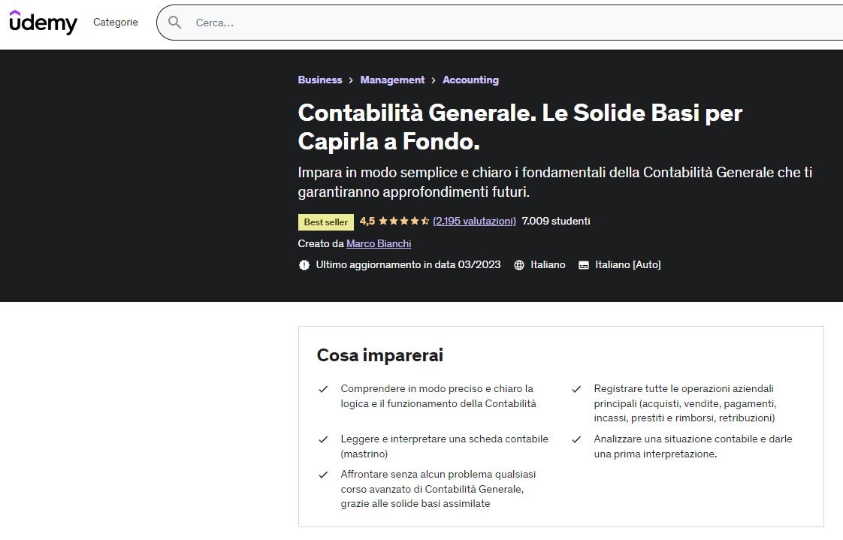Click 'Affrontare senza alcun problema qualsiasi' item
The image size is (843, 540).
[x=438, y=489]
